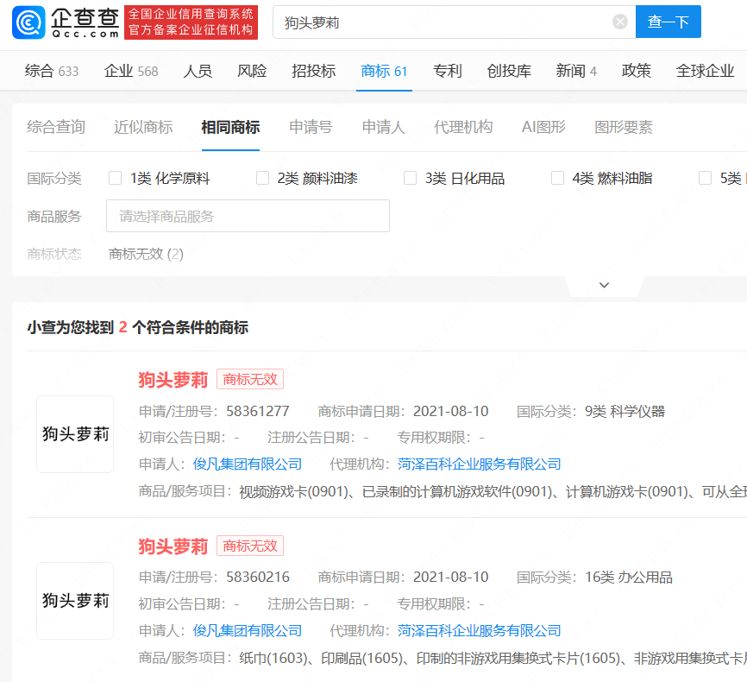Expand filters with the down chevron

(604, 285)
